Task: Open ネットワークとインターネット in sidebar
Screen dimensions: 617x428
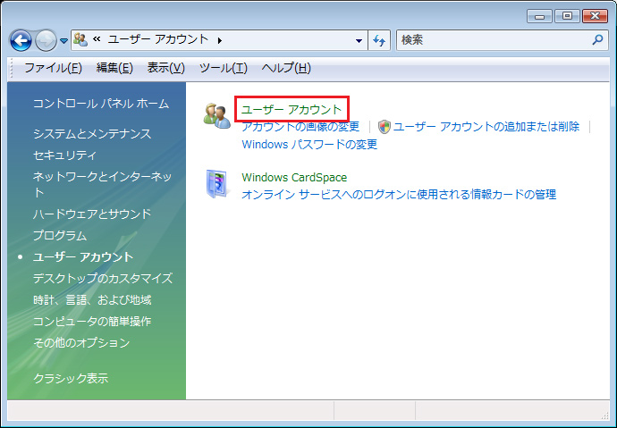Action: point(102,184)
